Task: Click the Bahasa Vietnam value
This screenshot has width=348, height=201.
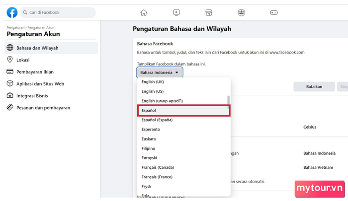Action: [x=318, y=168]
